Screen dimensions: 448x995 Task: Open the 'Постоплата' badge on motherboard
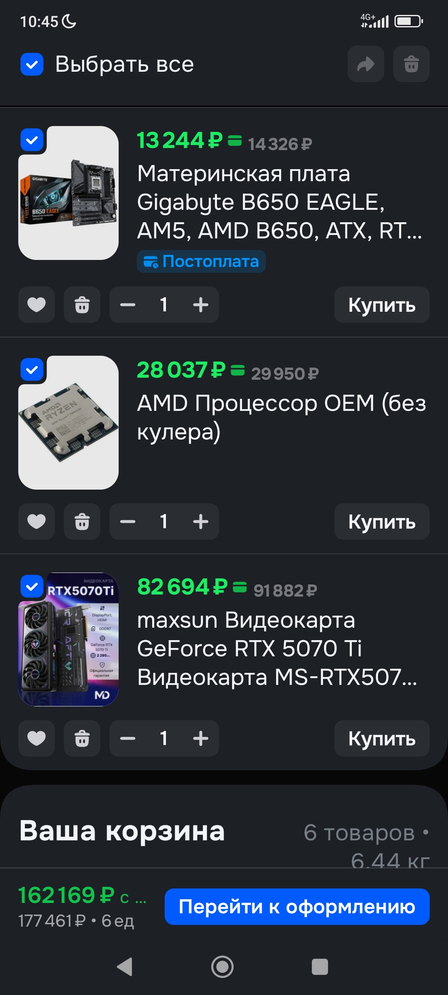(x=201, y=261)
